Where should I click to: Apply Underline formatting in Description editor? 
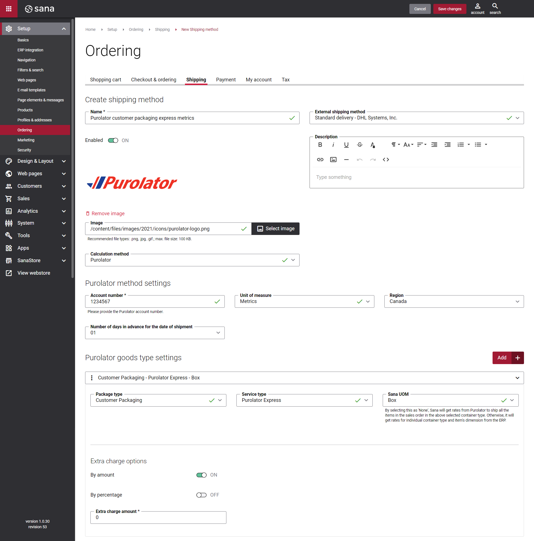tap(346, 145)
